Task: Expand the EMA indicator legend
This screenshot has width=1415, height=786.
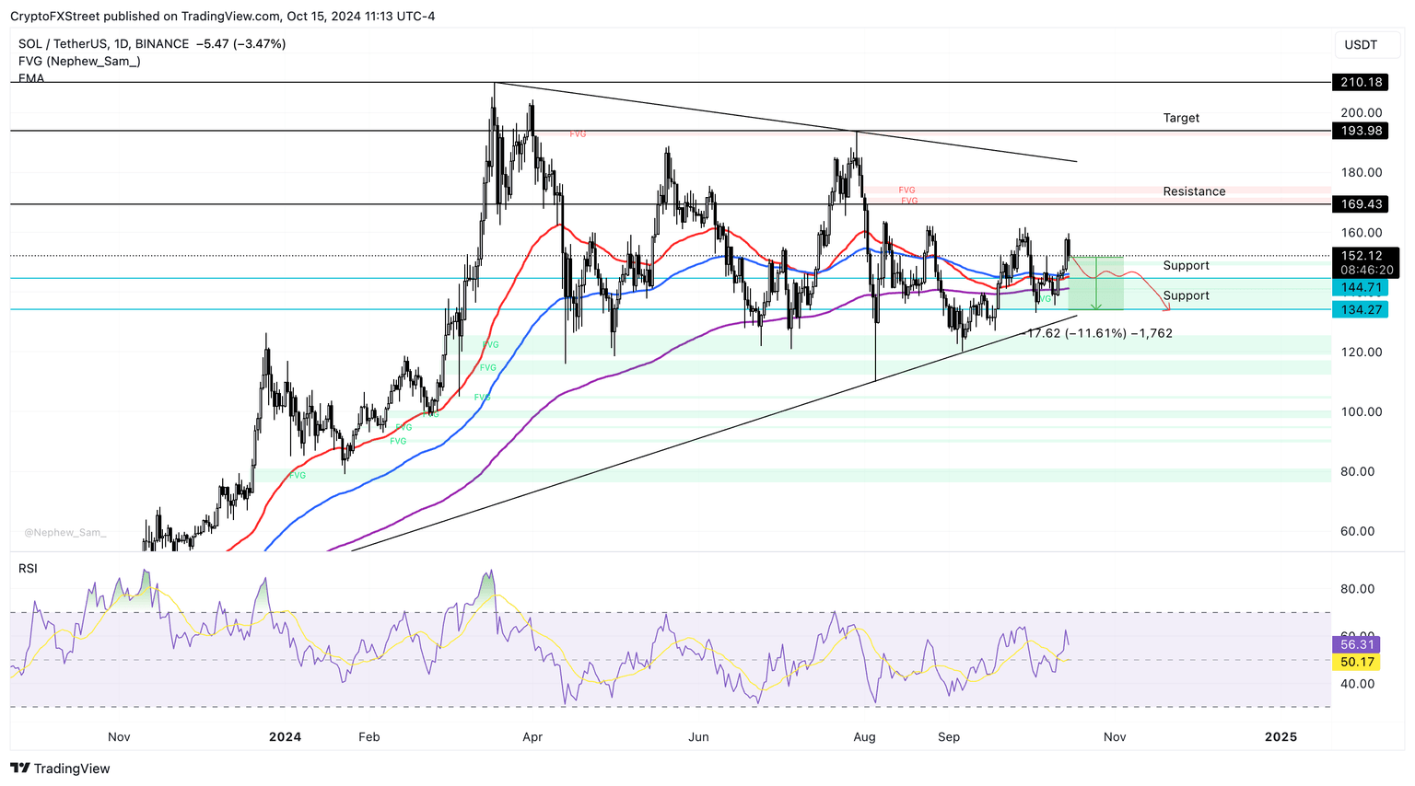Action: 31,78
